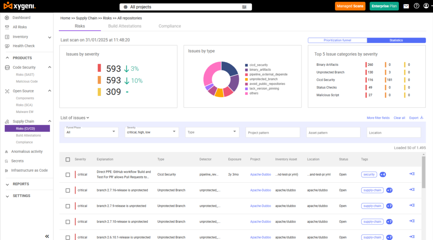Screen dimensions: 433x240
Task: Collapse the Code Security chevron
Action: point(49,67)
